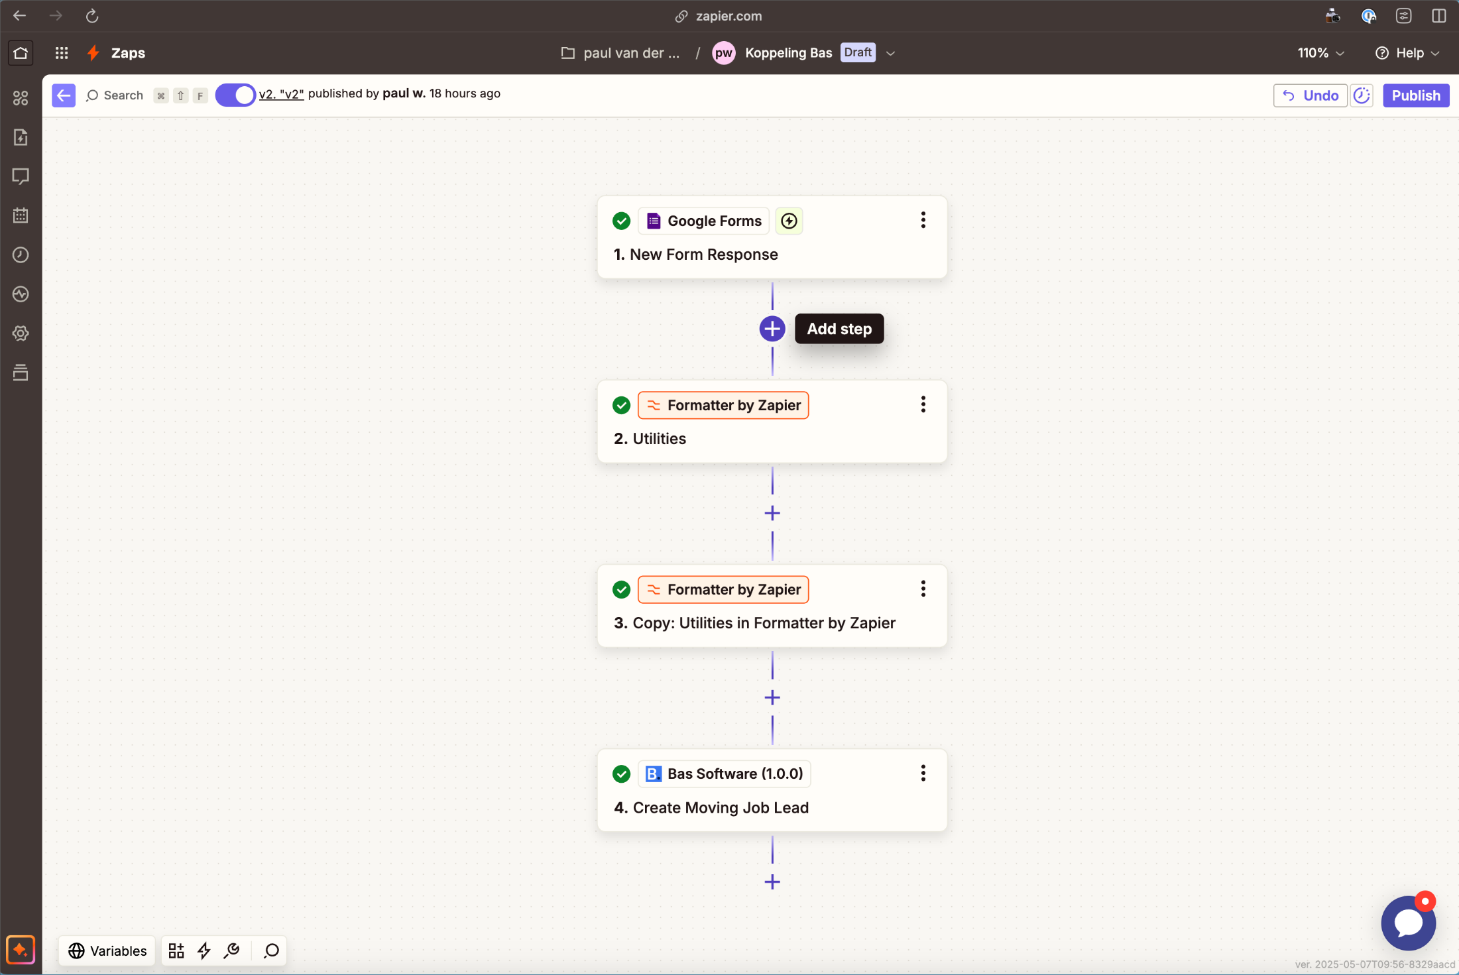Click the magnifier icon in bottom toolbar
This screenshot has width=1459, height=975.
click(x=271, y=951)
